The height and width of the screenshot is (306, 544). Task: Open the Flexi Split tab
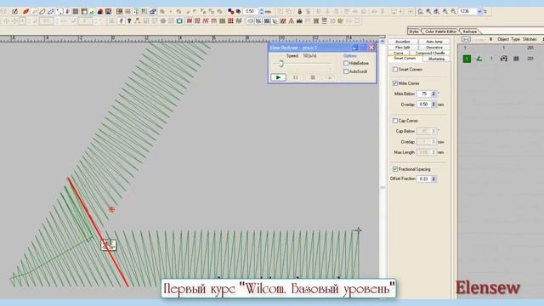pos(402,48)
